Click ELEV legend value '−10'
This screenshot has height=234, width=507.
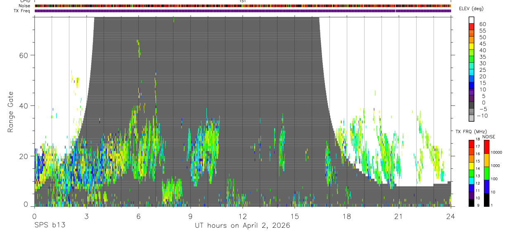point(482,116)
